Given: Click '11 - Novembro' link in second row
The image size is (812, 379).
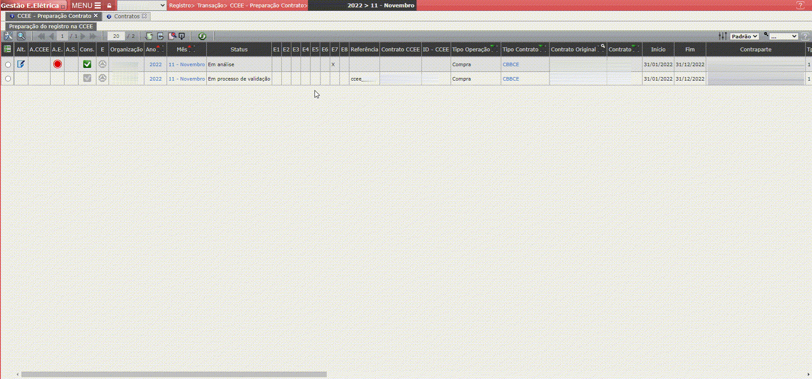Looking at the screenshot, I should coord(186,79).
